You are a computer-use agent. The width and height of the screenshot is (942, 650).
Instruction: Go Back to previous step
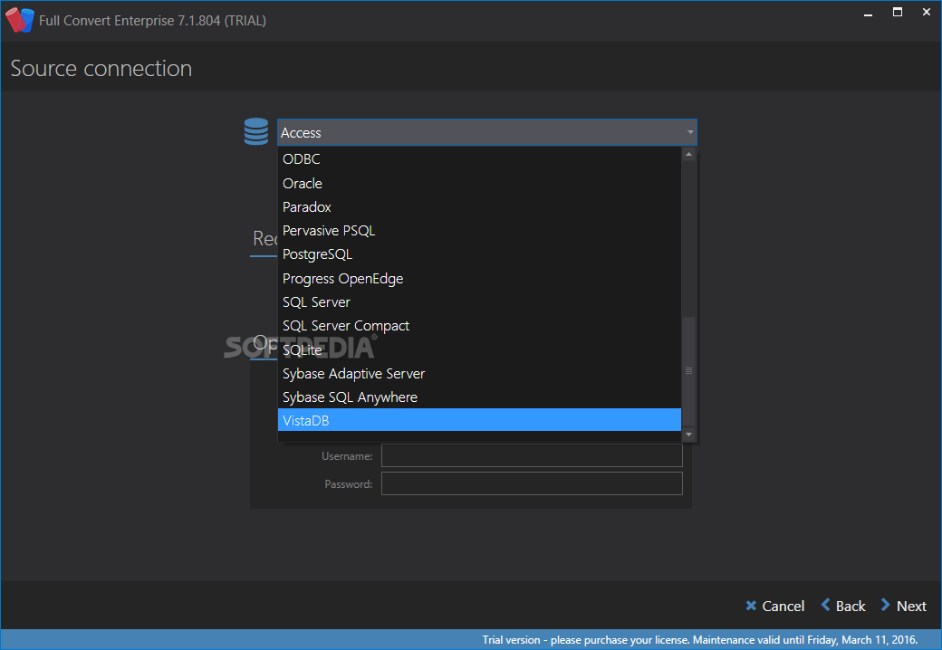click(x=843, y=606)
